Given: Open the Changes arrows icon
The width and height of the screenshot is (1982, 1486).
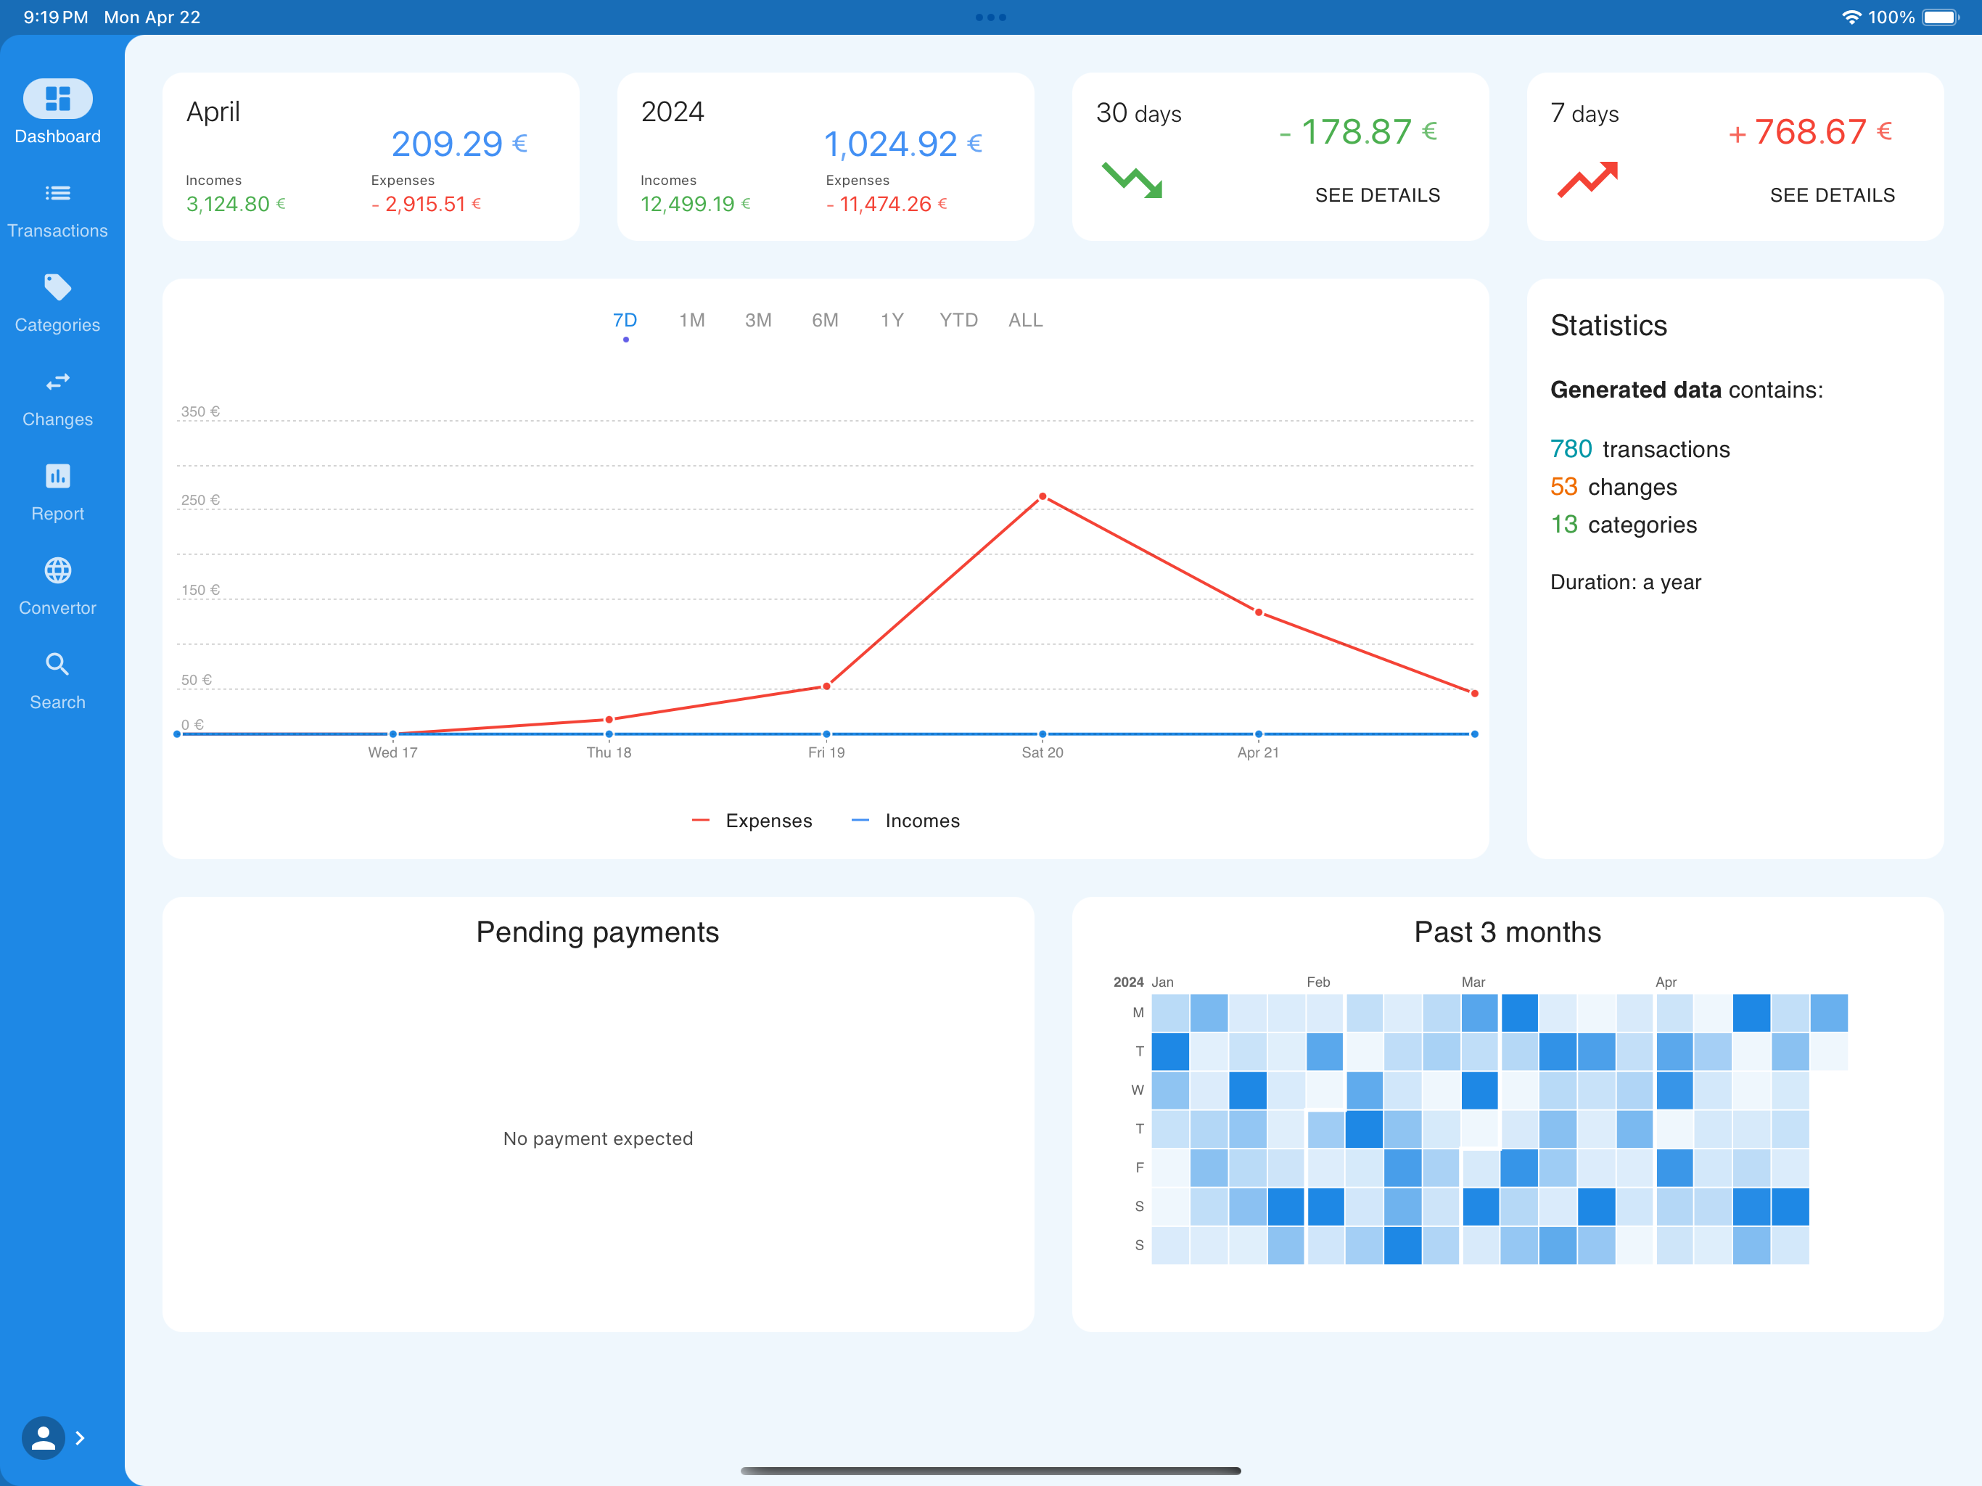Looking at the screenshot, I should [57, 382].
